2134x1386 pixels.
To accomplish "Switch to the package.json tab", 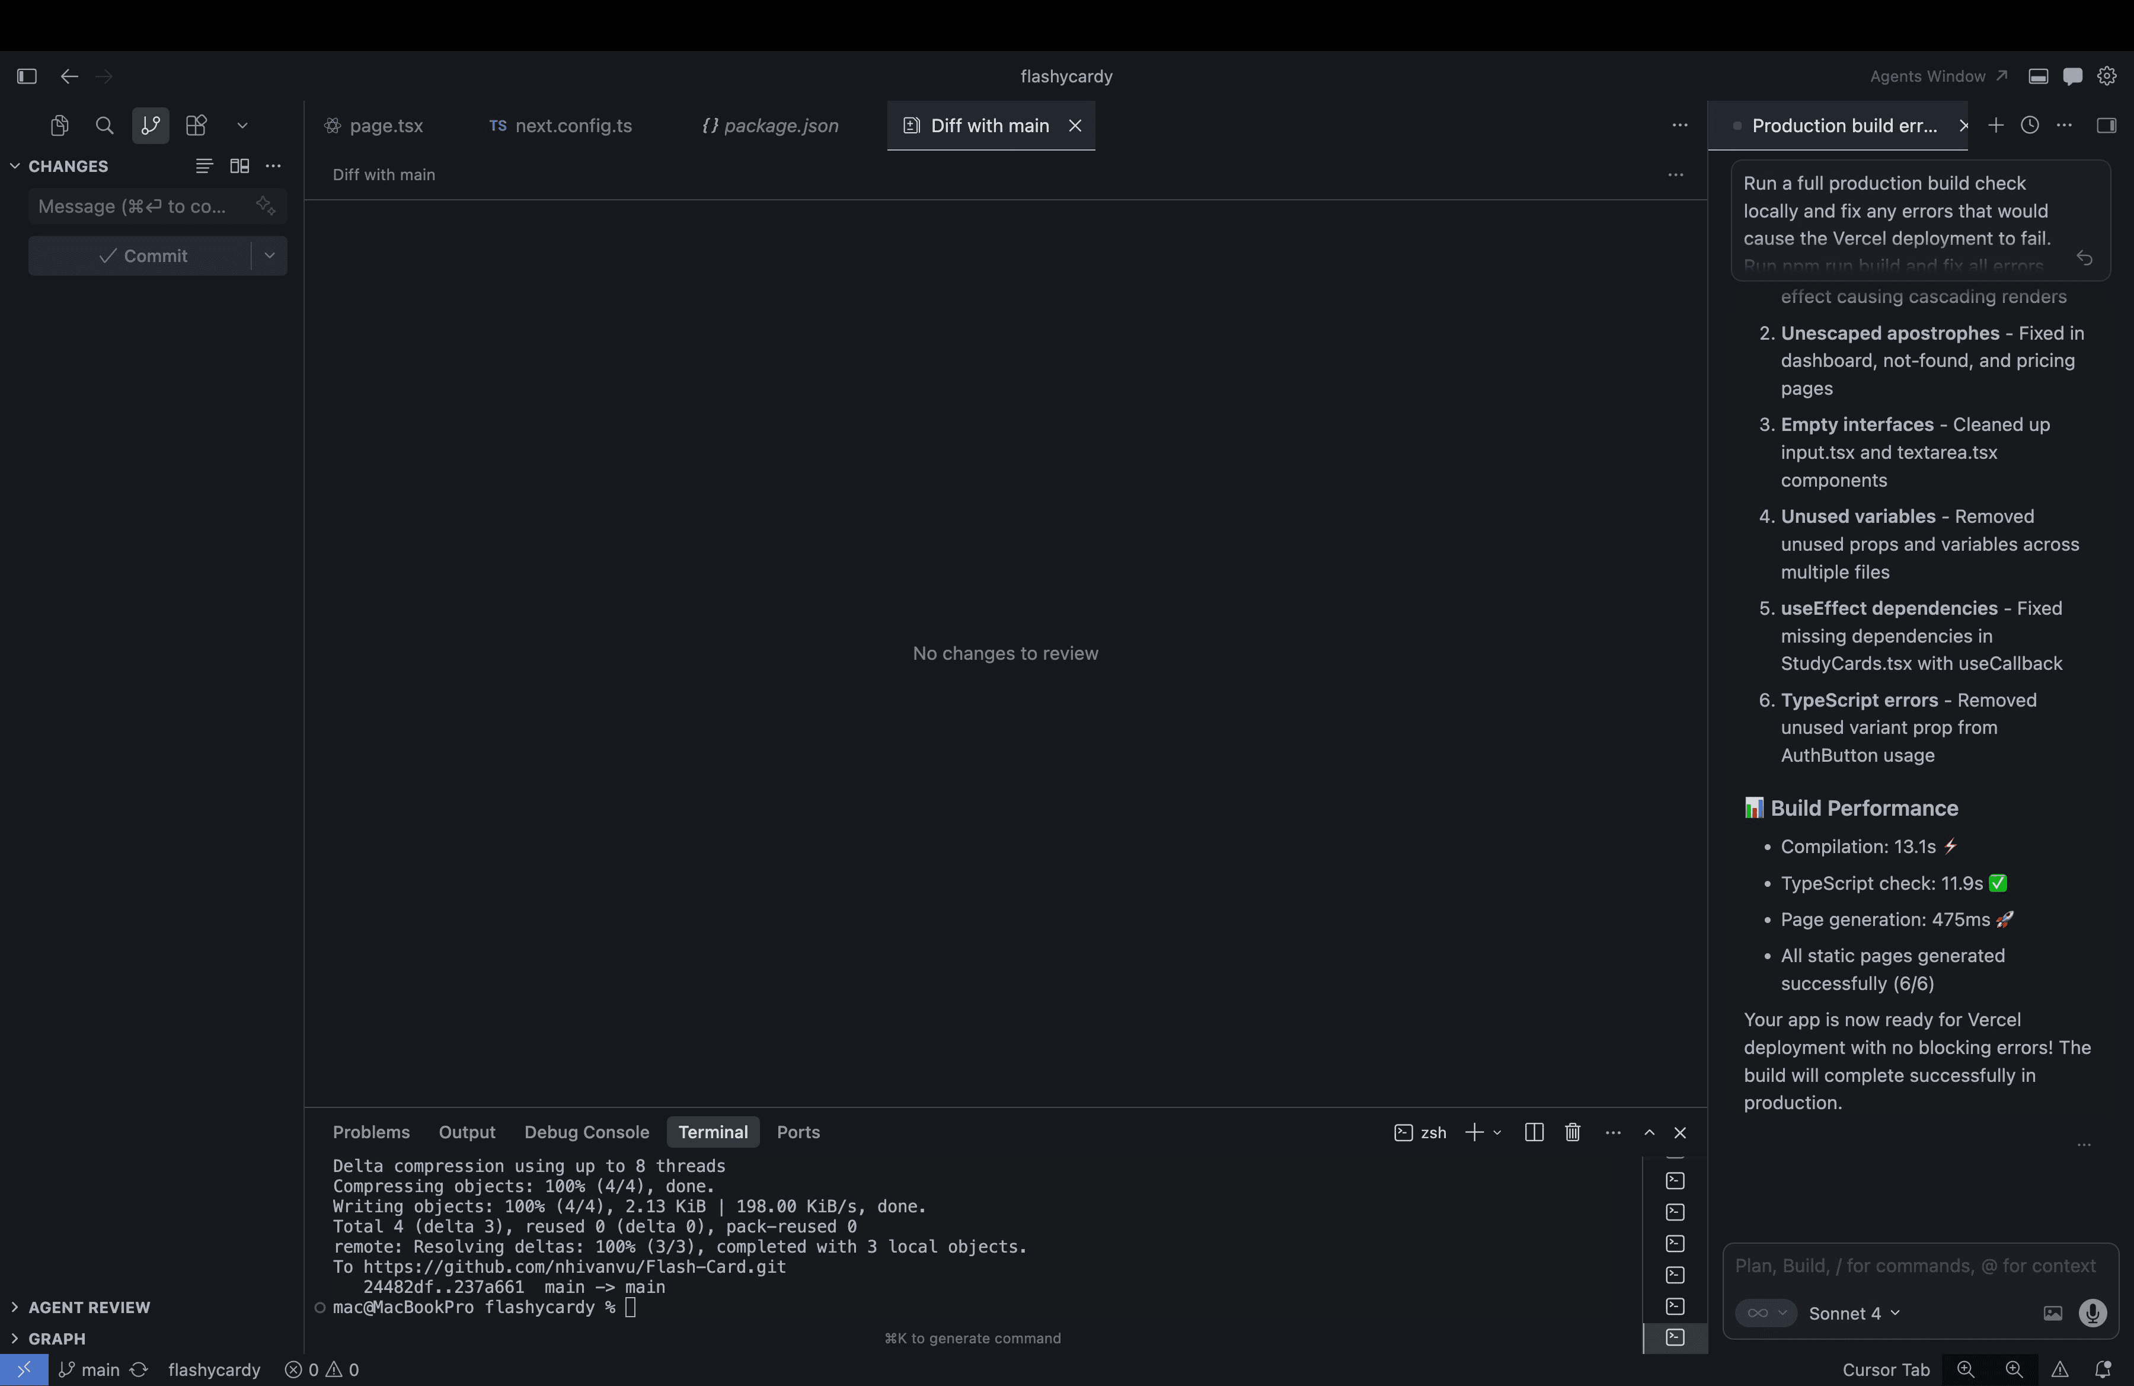I will click(x=770, y=126).
